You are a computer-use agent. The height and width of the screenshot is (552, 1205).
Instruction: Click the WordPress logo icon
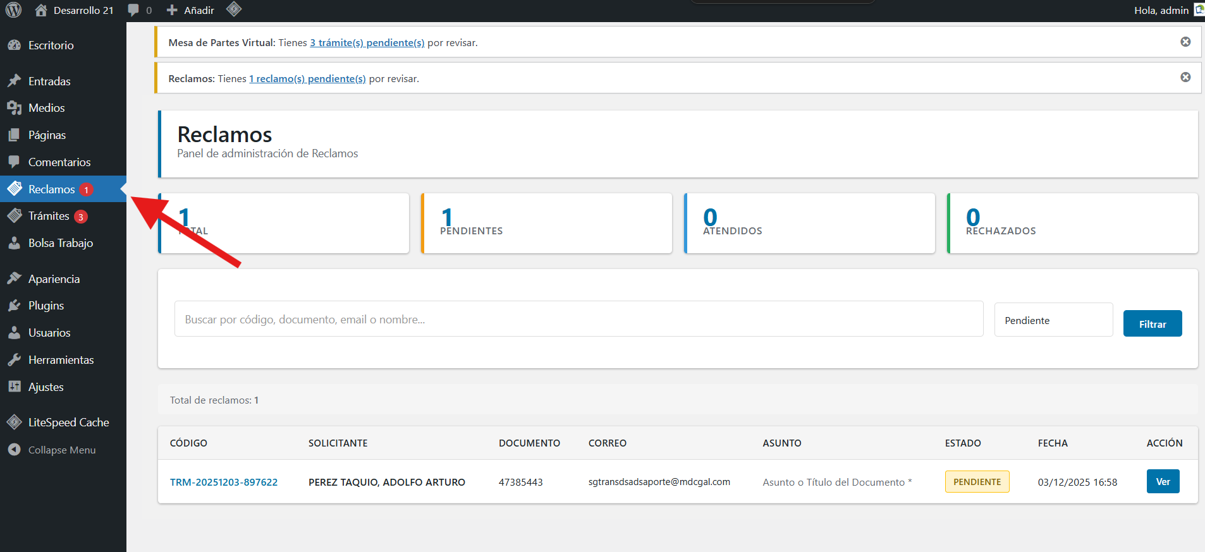click(x=13, y=10)
